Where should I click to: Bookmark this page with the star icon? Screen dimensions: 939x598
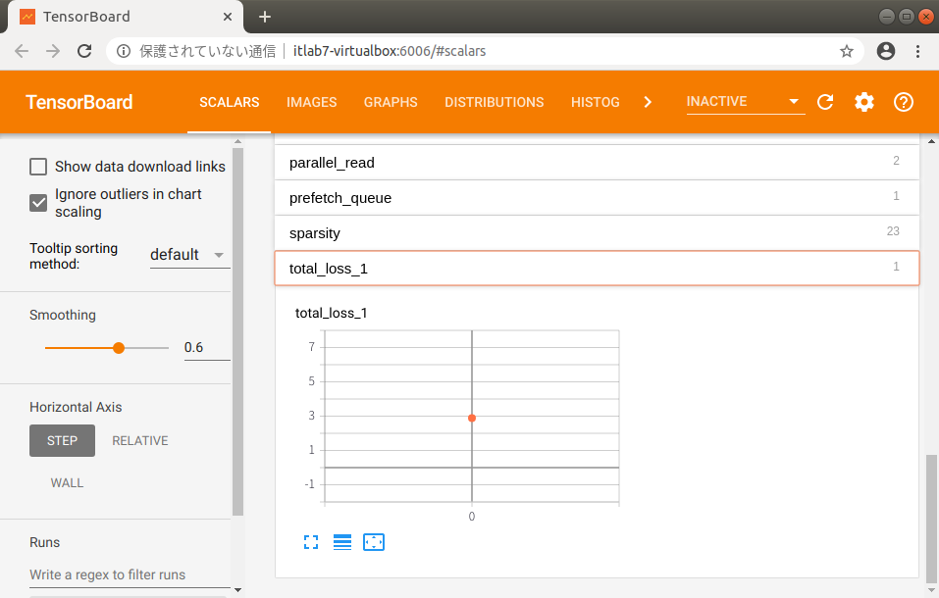pyautogui.click(x=846, y=52)
